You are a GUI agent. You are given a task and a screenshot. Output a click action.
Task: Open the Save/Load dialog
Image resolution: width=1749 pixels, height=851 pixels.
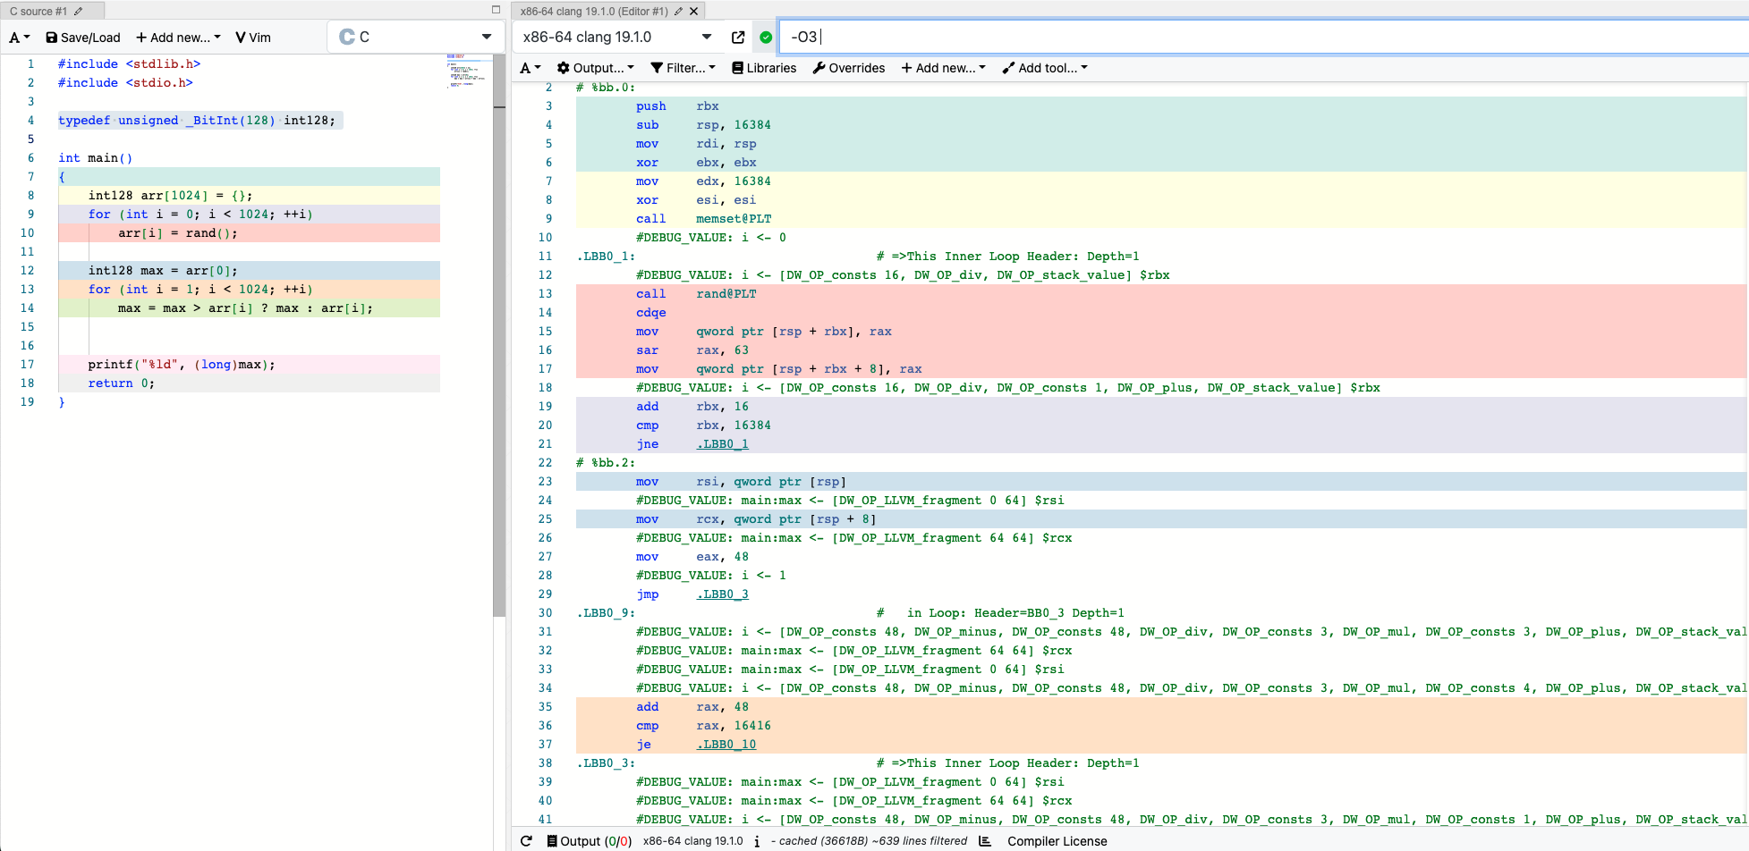[x=82, y=38]
